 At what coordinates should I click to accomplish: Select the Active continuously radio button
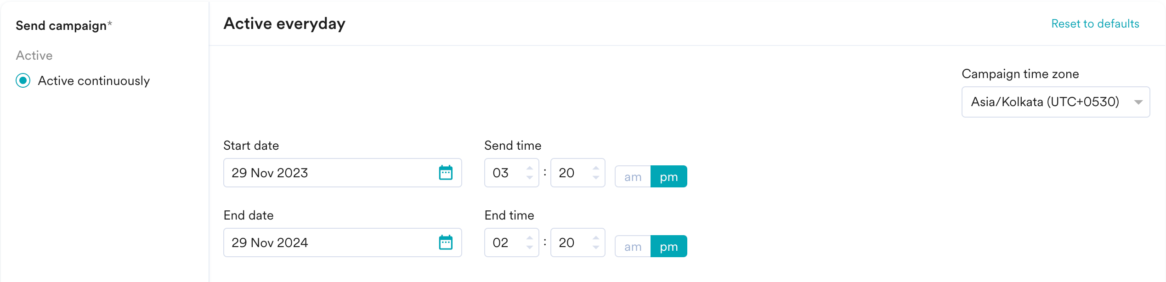click(23, 81)
